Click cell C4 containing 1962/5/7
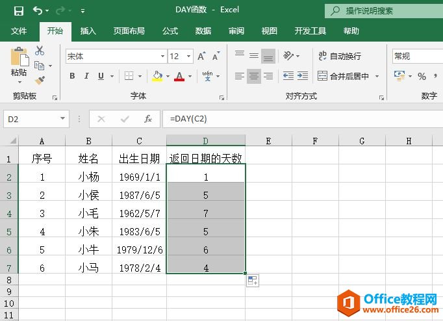 pyautogui.click(x=139, y=212)
